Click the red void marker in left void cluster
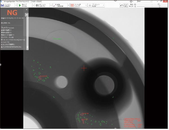The height and width of the screenshot is (130, 169). point(40,77)
